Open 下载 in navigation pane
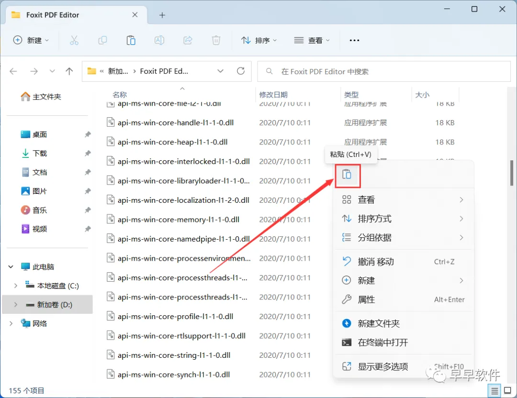517x398 pixels. [x=34, y=153]
